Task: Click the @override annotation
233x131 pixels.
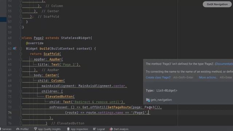Action: point(35,43)
